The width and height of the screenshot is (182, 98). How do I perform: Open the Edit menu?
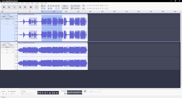[4, 3]
